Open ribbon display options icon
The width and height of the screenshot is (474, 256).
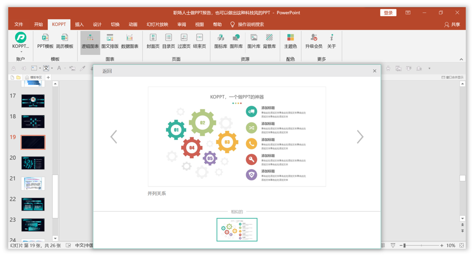pos(408,13)
